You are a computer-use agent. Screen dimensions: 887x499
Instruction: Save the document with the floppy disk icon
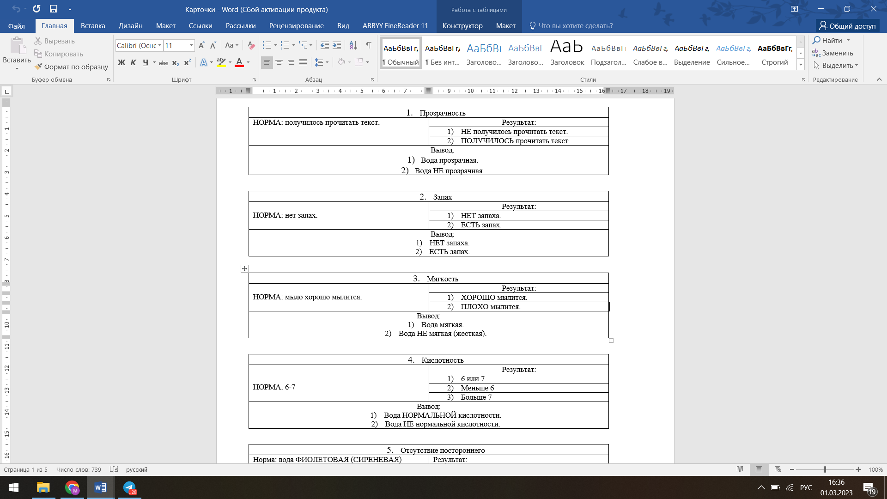point(54,9)
